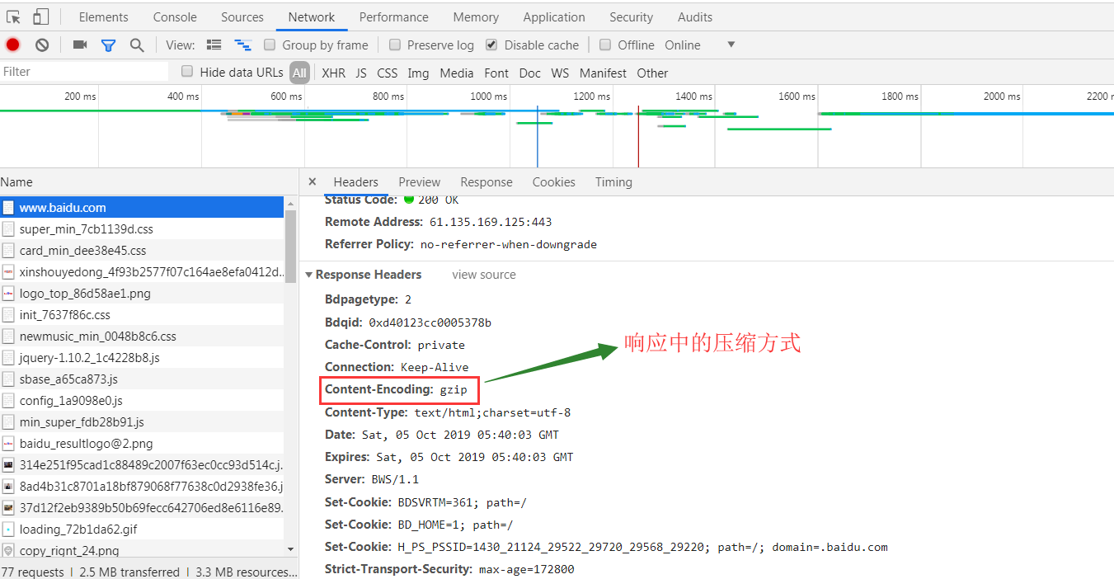Screen dimensions: 1114x579
Task: Show the waterfall overview icon
Action: [x=242, y=45]
